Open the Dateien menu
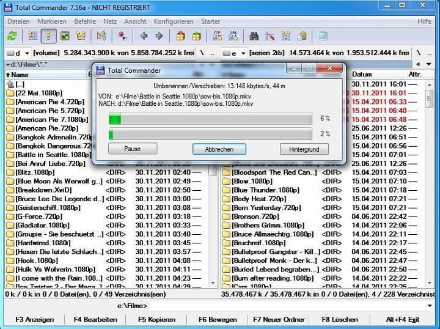This screenshot has height=329, width=440. coord(18,21)
